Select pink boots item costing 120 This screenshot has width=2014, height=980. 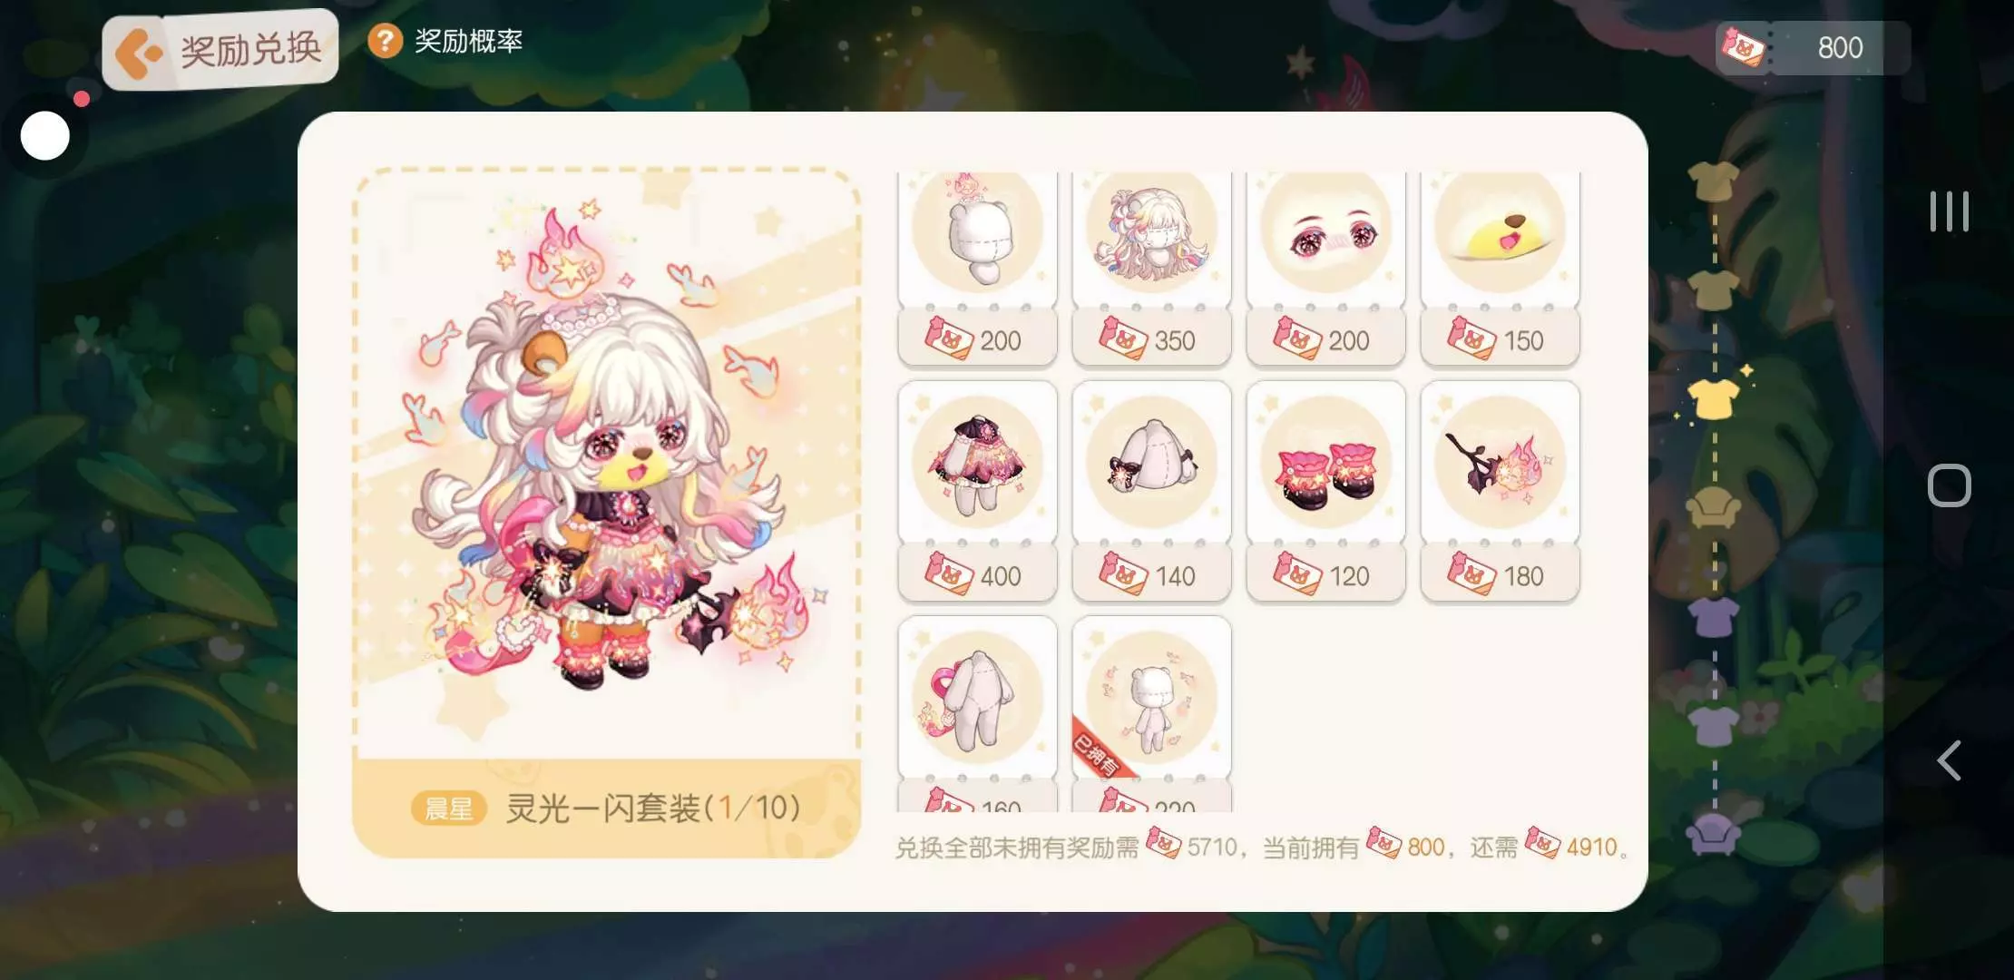(x=1325, y=491)
